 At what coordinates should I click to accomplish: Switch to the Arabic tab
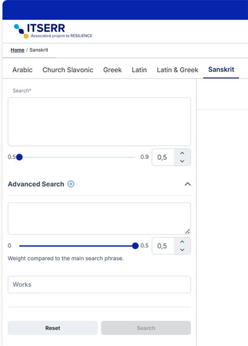[x=23, y=70]
